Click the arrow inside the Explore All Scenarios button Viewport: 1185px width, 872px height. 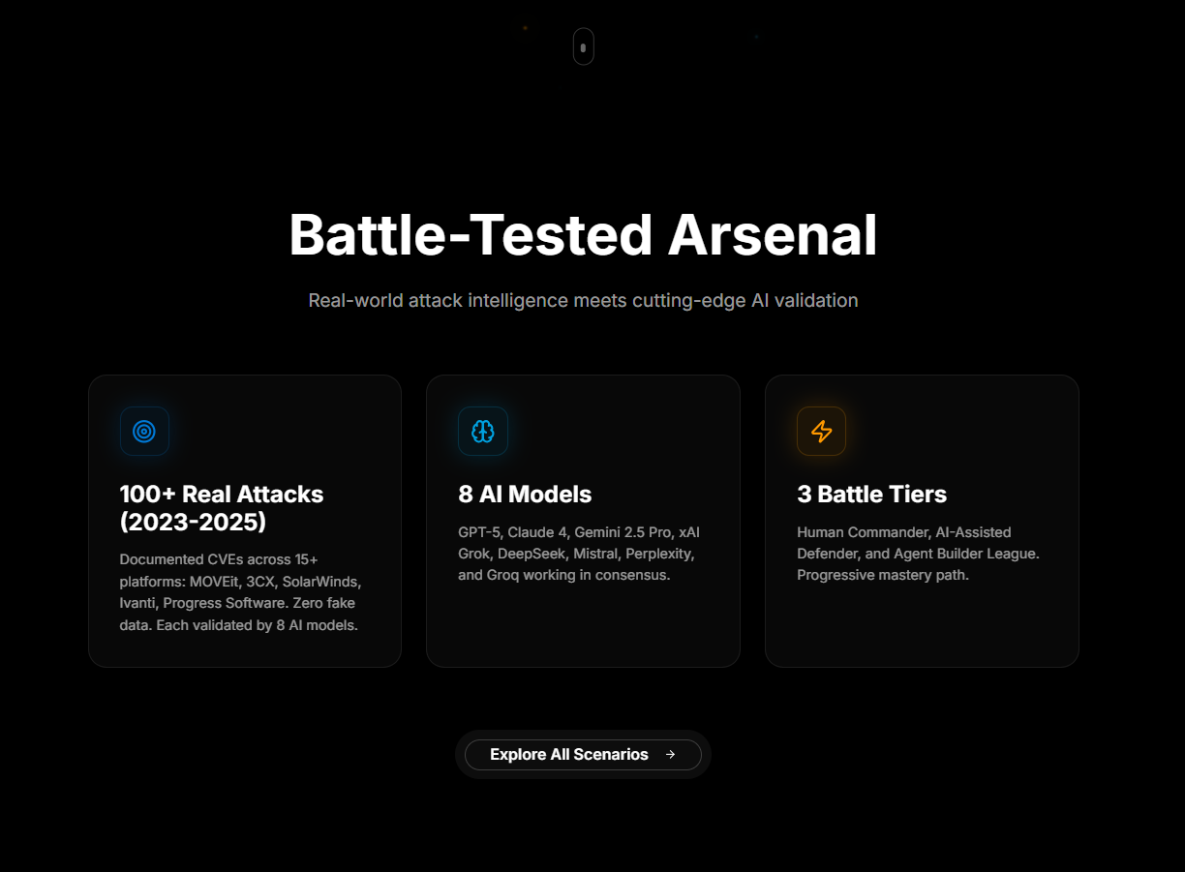[672, 754]
